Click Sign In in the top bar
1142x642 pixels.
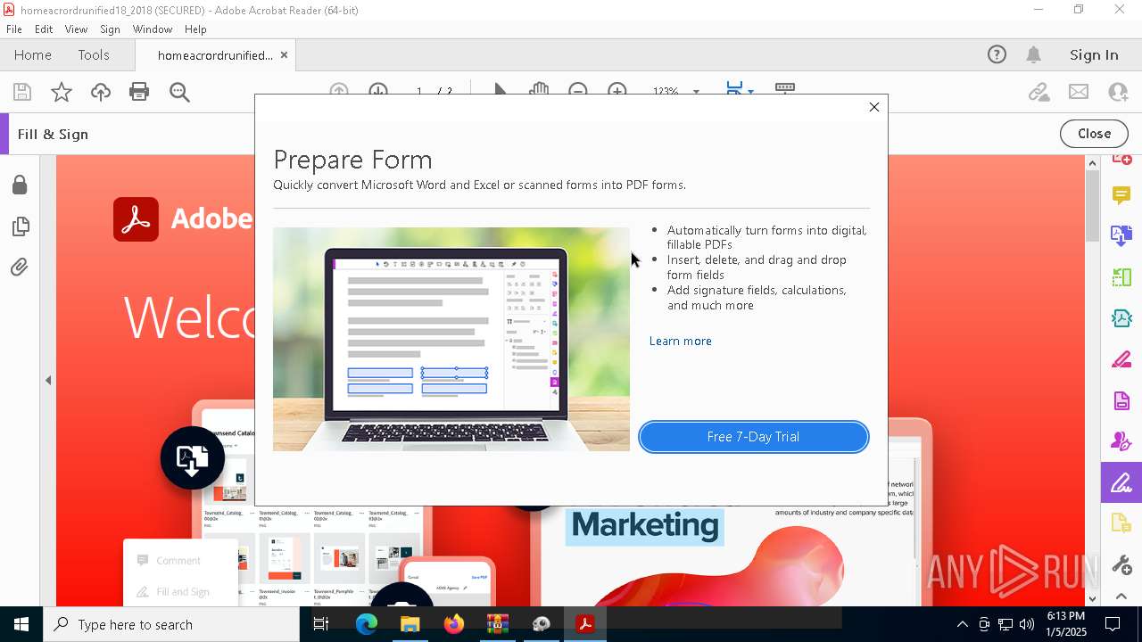(1094, 55)
